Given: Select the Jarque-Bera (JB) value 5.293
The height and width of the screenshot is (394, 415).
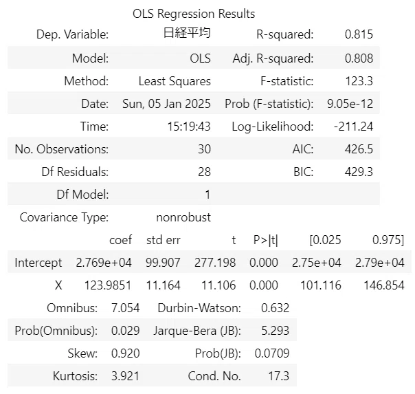Looking at the screenshot, I should point(275,331).
